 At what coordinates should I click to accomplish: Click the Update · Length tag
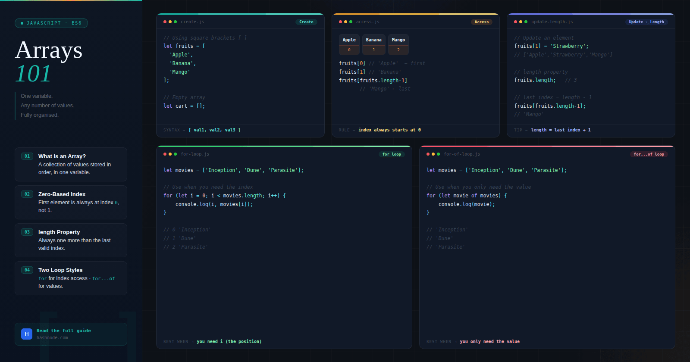(x=646, y=22)
